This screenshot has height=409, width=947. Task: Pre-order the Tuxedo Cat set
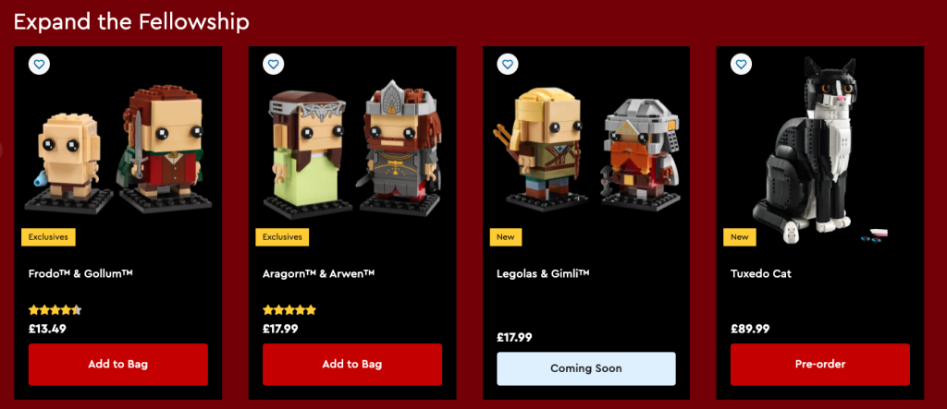click(820, 365)
